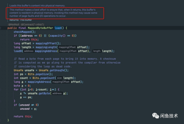
Task: Click the getUnsafe() static call
Action: [x=58, y=70]
